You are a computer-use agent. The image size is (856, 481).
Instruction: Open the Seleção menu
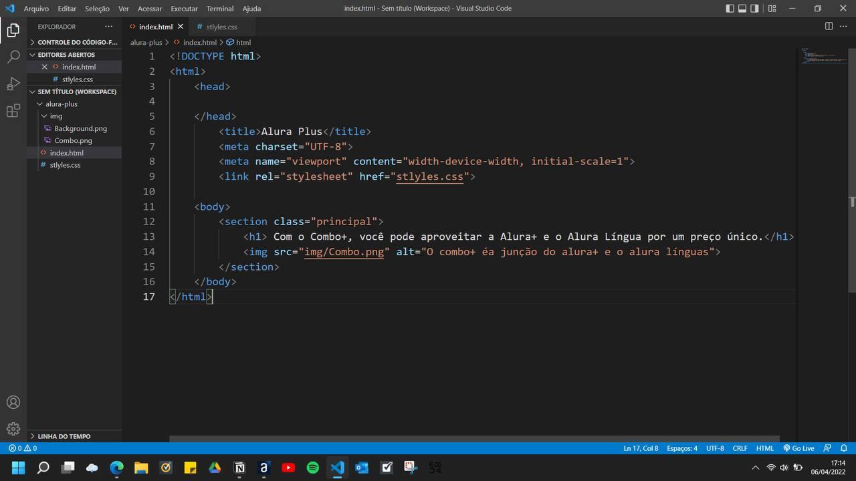point(97,9)
